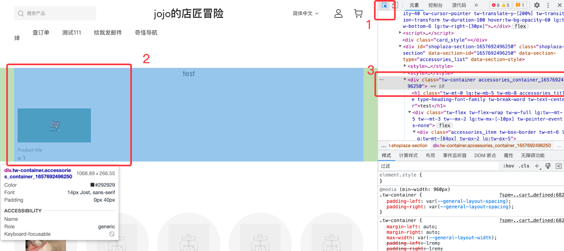564x251 pixels.
Task: Open the 奇怪导航 navigation link
Action: coord(146,32)
